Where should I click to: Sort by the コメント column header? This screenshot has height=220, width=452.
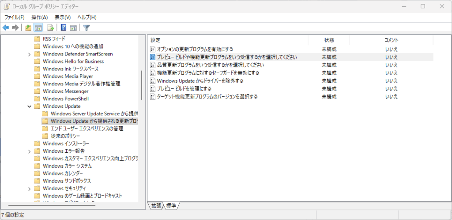pyautogui.click(x=392, y=40)
